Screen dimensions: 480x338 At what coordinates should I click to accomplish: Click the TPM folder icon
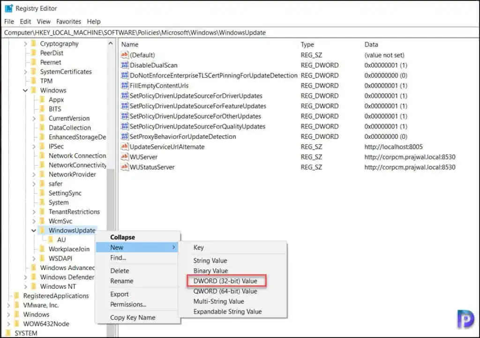pos(34,81)
